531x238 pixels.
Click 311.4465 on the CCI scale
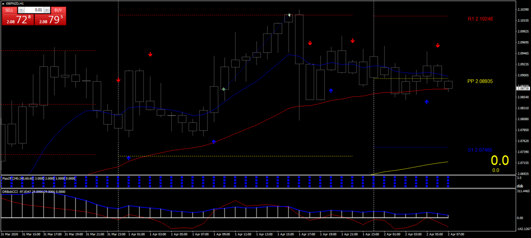click(524, 191)
